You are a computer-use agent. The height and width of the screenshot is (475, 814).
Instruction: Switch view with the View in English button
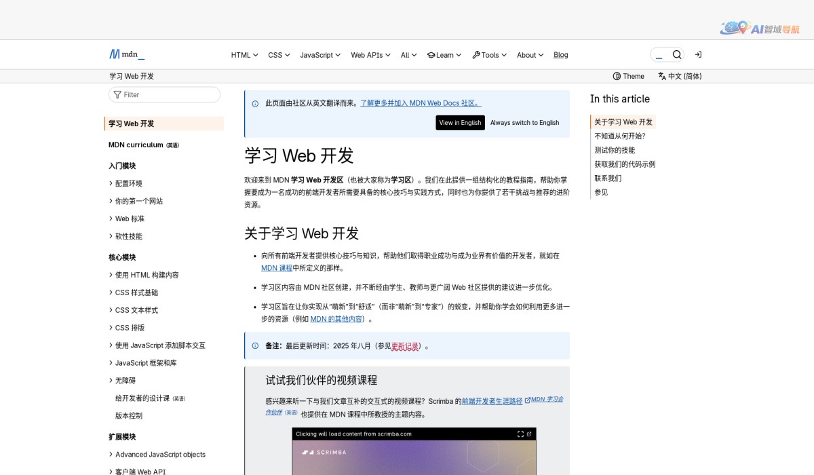coord(460,122)
